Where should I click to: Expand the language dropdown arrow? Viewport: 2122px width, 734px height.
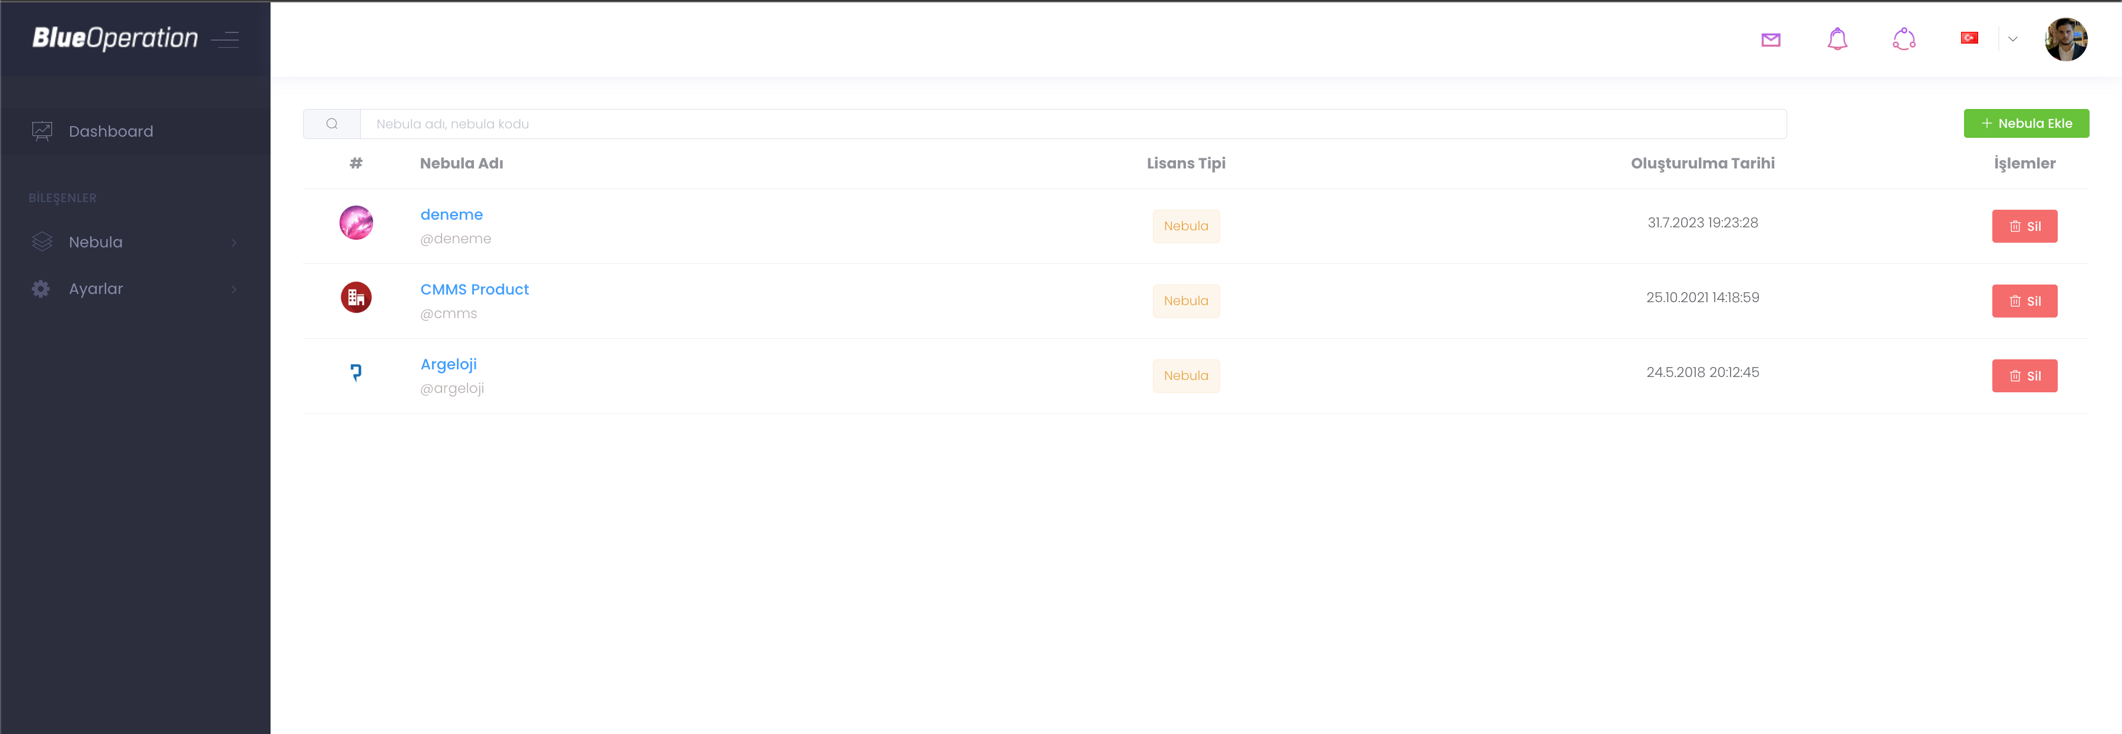coord(2012,39)
